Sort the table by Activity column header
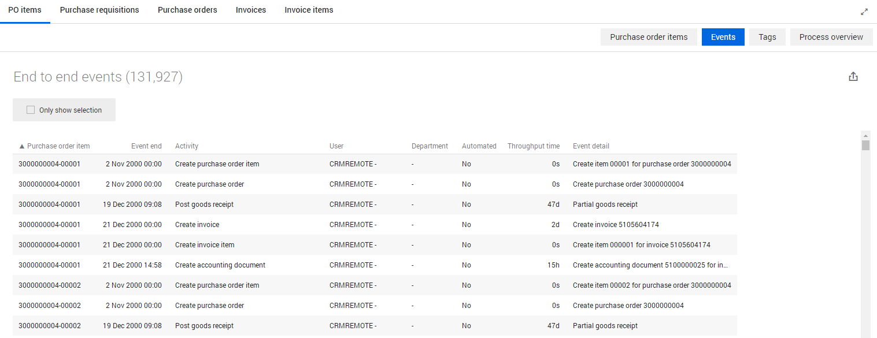 pyautogui.click(x=187, y=146)
